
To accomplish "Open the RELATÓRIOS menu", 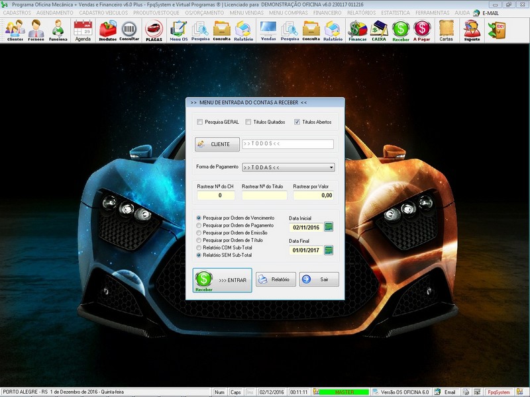I will 361,13.
